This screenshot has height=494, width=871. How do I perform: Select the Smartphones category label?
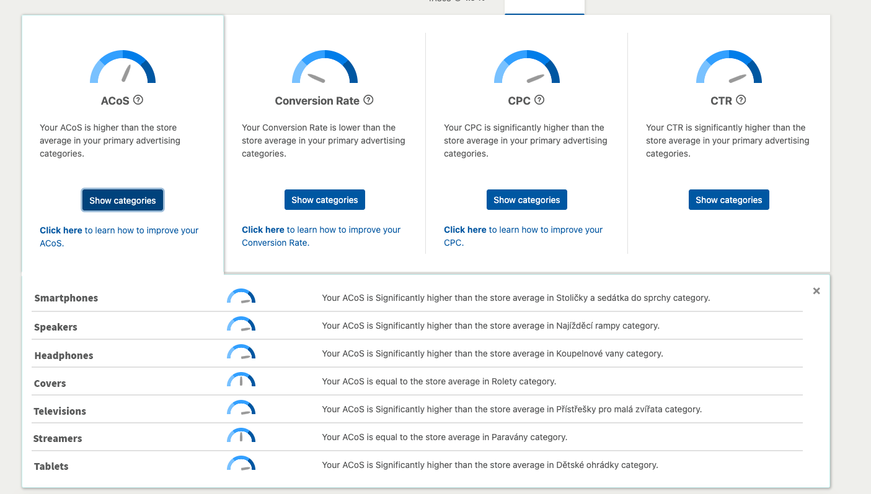click(x=66, y=298)
